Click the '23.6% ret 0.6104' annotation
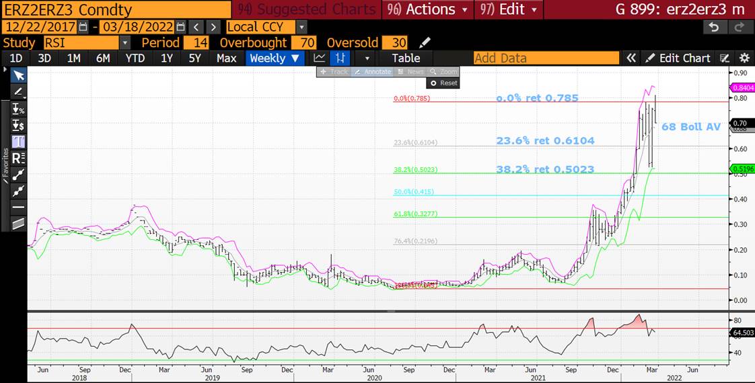The height and width of the screenshot is (383, 755). point(545,141)
